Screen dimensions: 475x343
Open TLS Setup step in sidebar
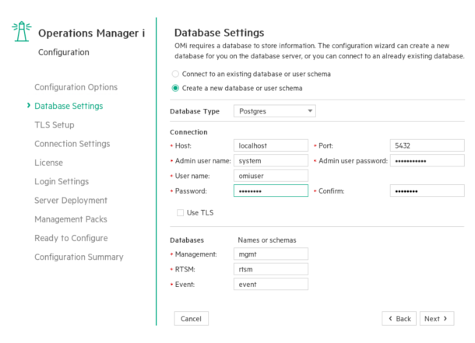tap(55, 125)
